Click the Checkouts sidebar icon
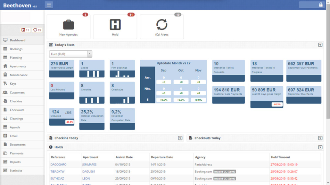The image size is (330, 185). tap(5, 110)
